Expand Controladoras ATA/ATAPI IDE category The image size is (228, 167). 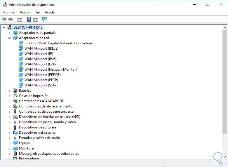(x=9, y=101)
